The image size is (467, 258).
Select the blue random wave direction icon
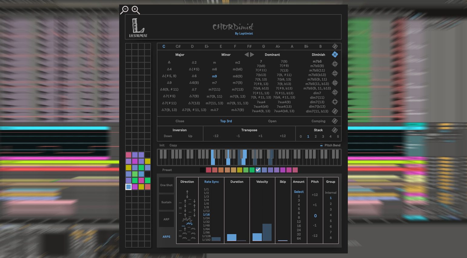pos(190,224)
